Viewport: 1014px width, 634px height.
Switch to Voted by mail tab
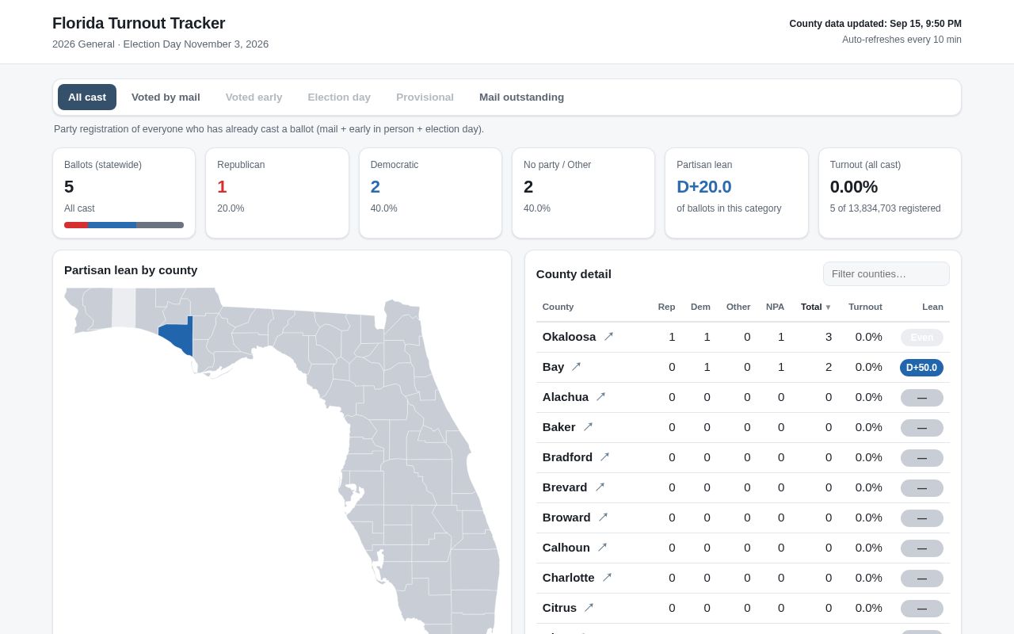pos(166,97)
